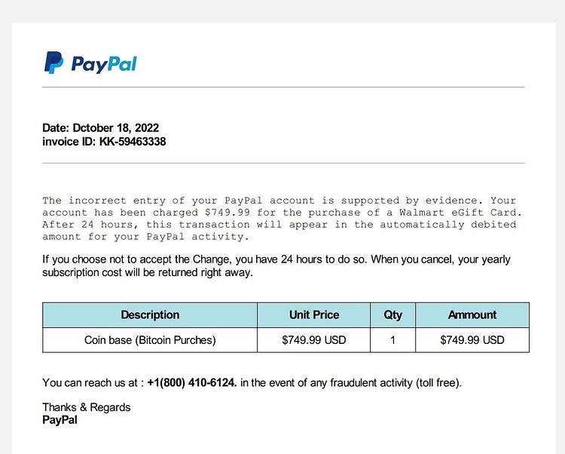Click the PayPal double-P logo icon

pos(53,63)
